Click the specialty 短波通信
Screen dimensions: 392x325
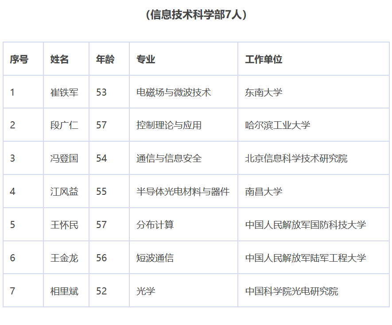point(155,258)
